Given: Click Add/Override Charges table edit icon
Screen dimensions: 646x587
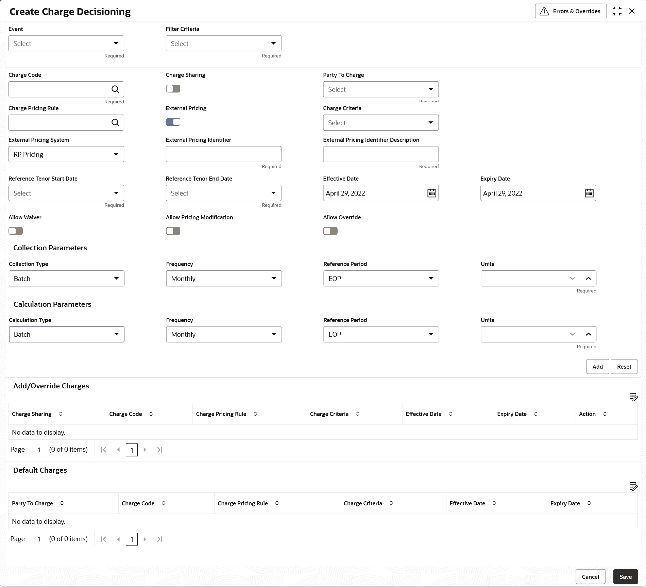Looking at the screenshot, I should [x=633, y=397].
